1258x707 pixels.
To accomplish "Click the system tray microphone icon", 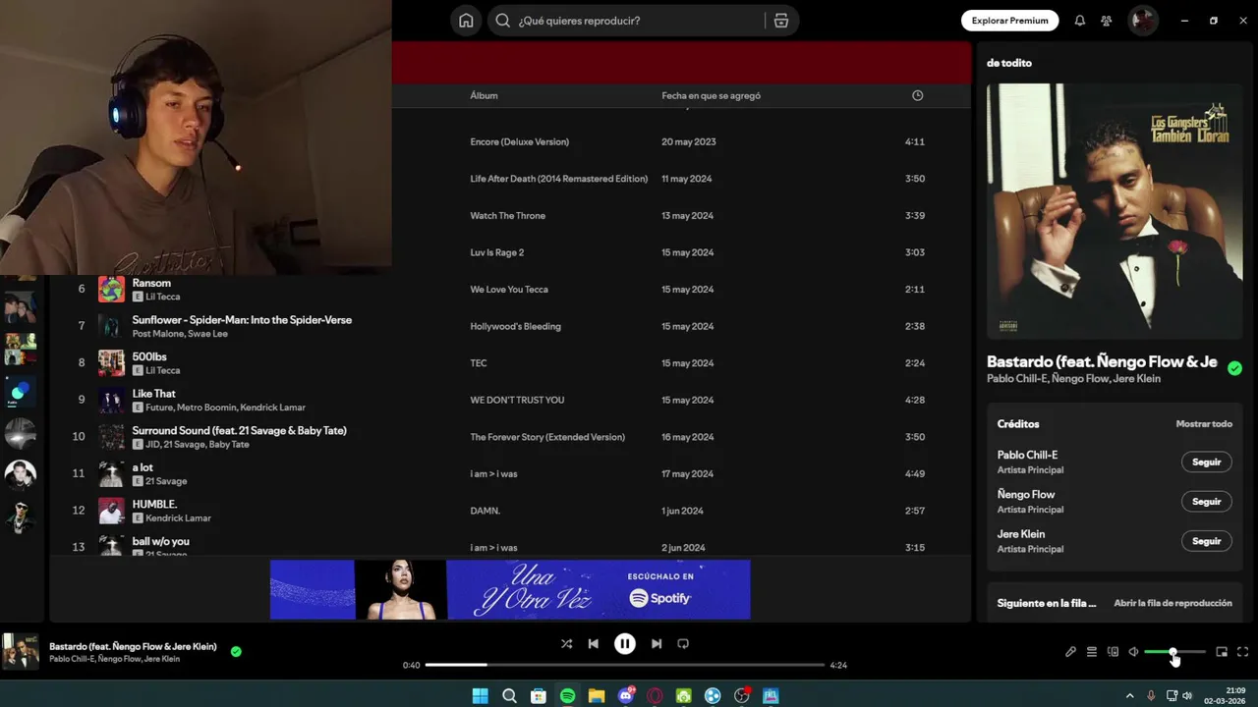I will pyautogui.click(x=1151, y=695).
